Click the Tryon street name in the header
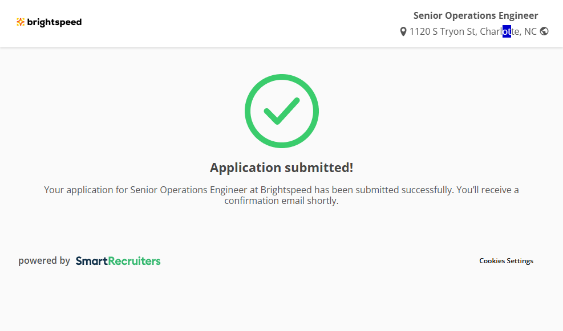The height and width of the screenshot is (331, 563). point(452,32)
